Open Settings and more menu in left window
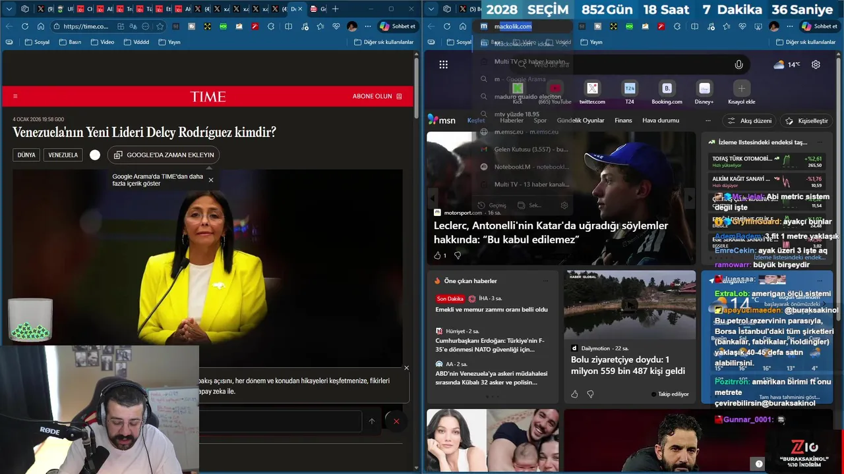This screenshot has height=474, width=844. [x=367, y=26]
